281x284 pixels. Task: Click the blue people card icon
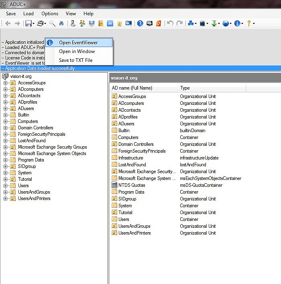coord(110,23)
